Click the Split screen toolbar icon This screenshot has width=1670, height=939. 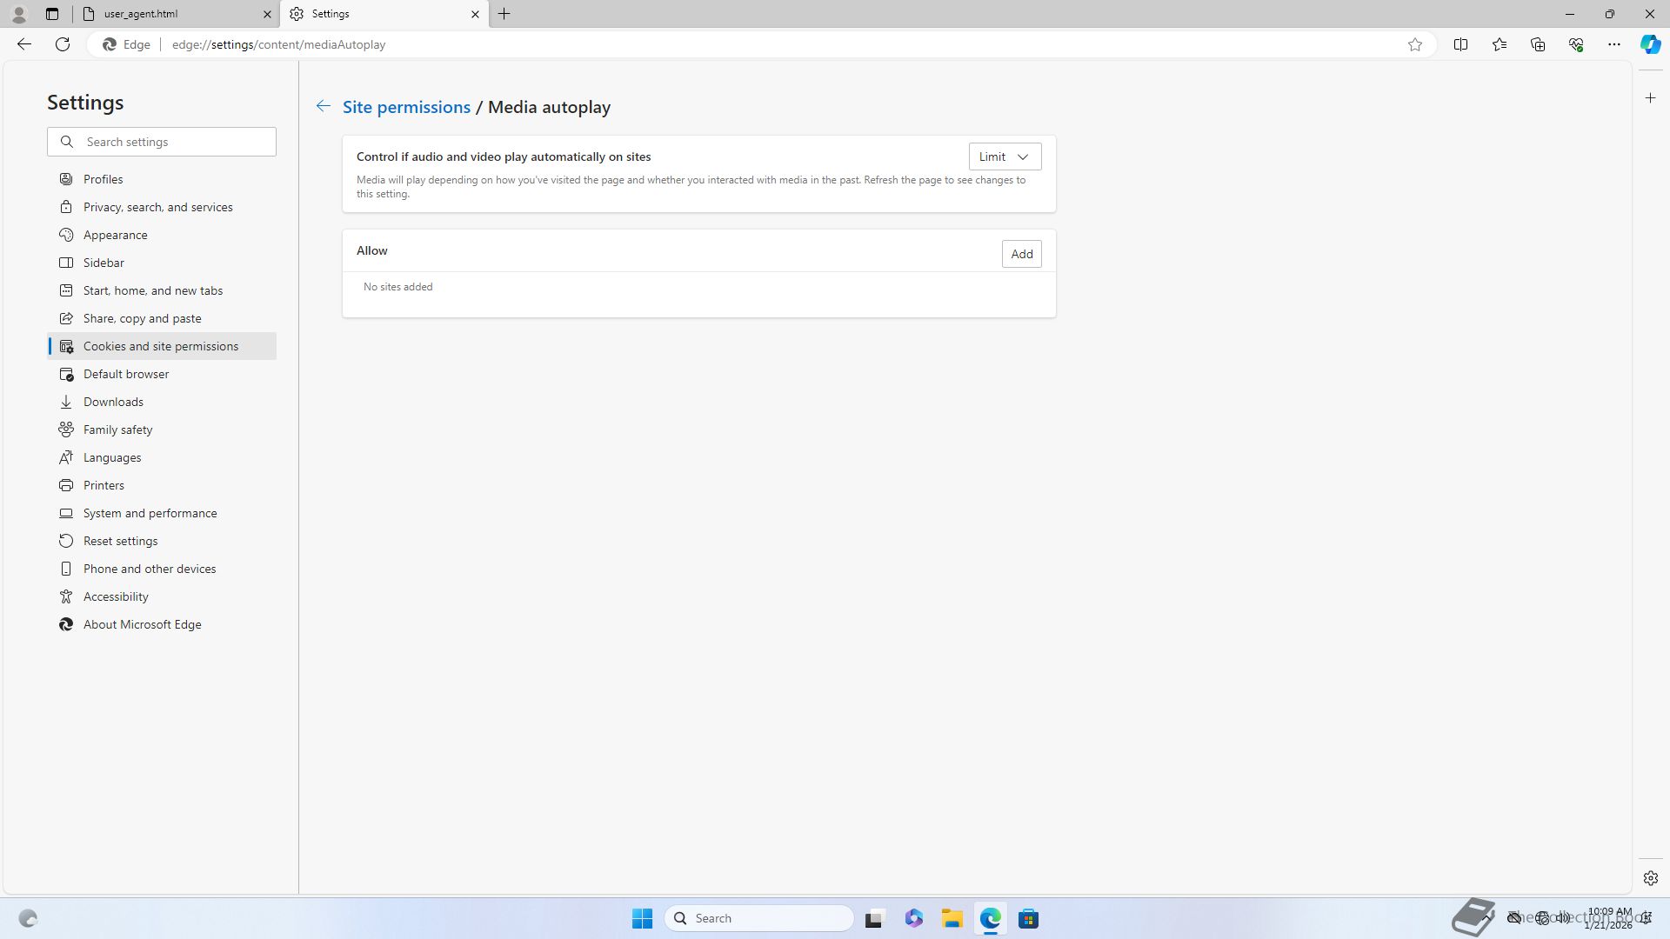(x=1460, y=44)
